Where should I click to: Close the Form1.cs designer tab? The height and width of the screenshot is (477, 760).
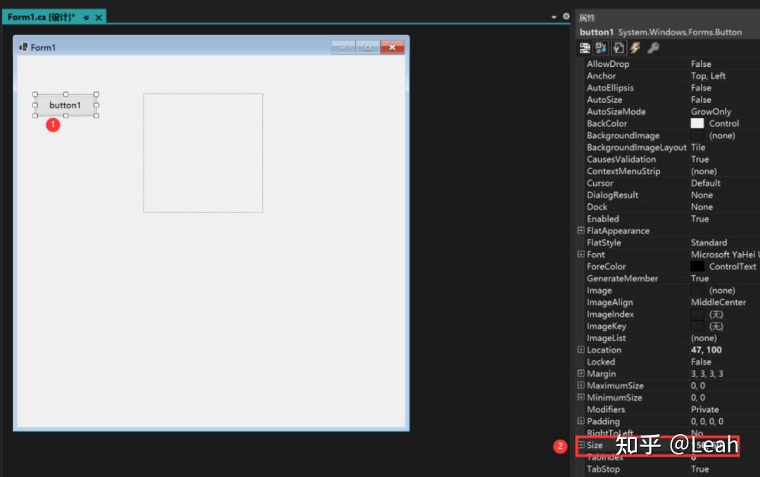pos(96,17)
